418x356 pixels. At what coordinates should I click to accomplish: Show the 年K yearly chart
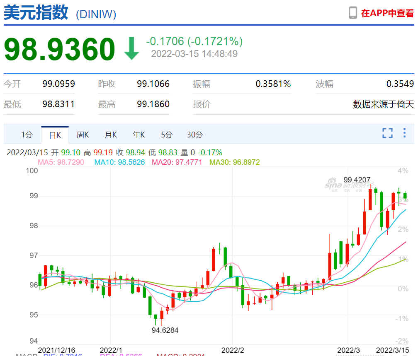point(139,135)
